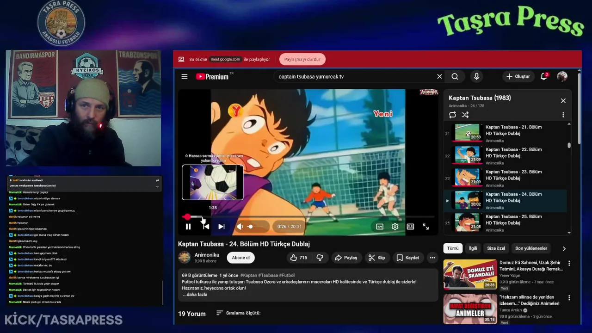Open the Sıralama ölçütü sort dropdown
The image size is (592, 333).
coord(239,313)
